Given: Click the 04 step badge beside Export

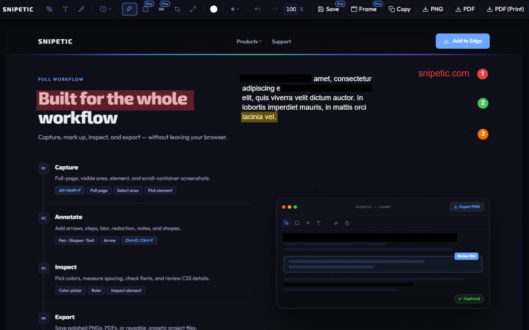Looking at the screenshot, I should coord(44,318).
